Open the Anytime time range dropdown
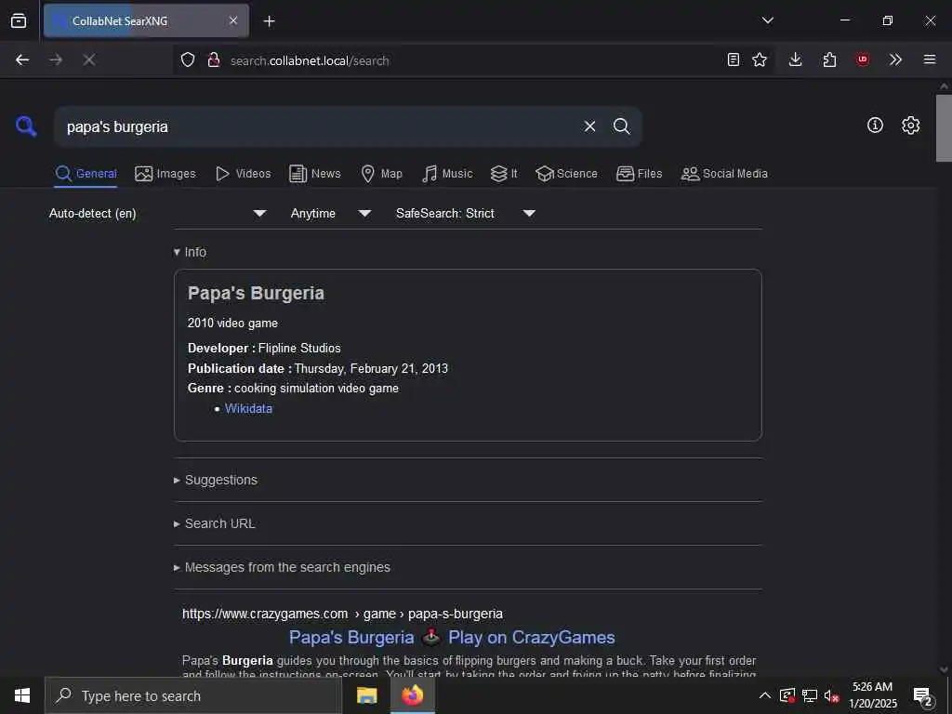This screenshot has height=714, width=952. [330, 213]
